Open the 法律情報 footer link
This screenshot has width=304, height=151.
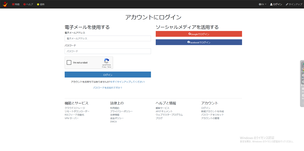115,115
